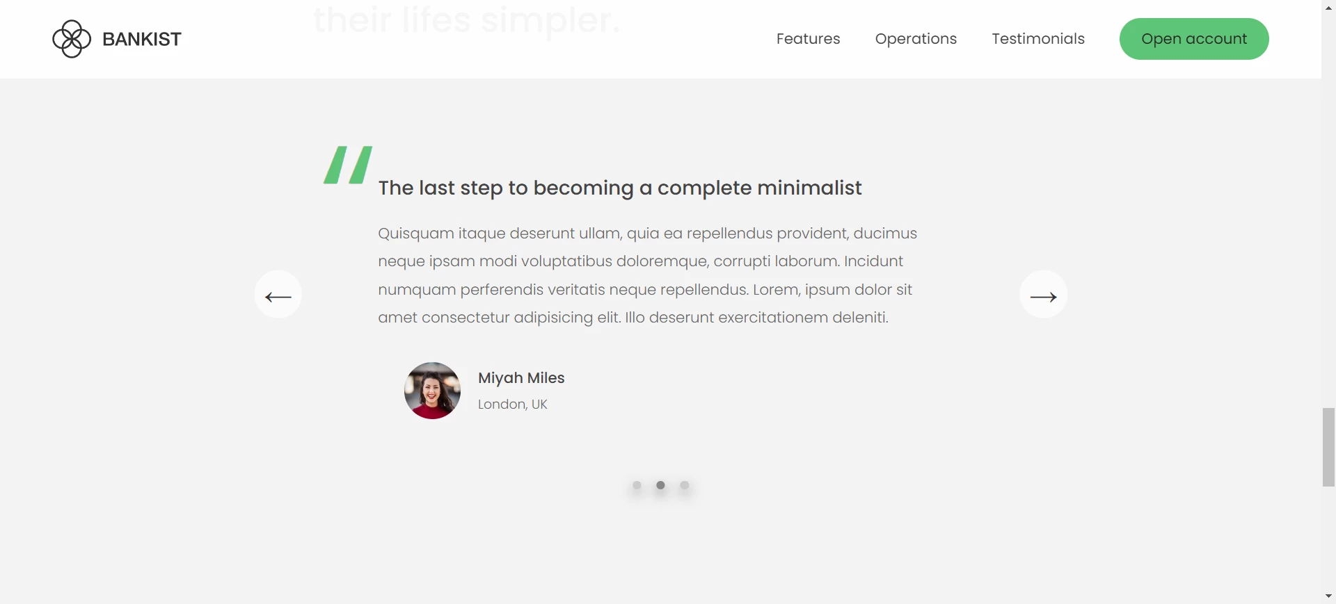The width and height of the screenshot is (1336, 604).
Task: Select the active middle slider dot
Action: click(660, 485)
